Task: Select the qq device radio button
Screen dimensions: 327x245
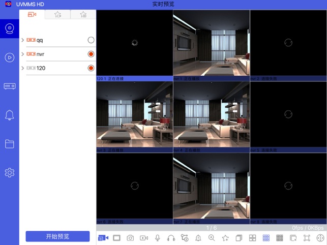Action: coord(91,40)
